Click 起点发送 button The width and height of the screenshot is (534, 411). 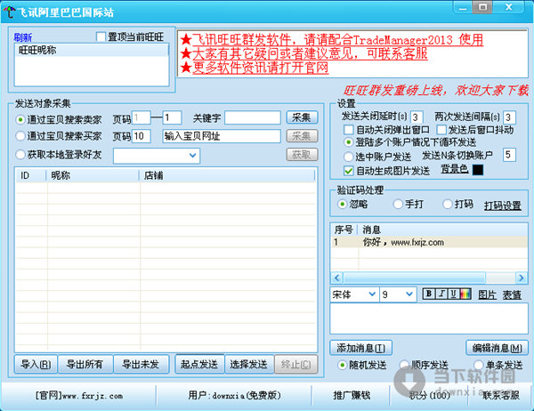[199, 365]
